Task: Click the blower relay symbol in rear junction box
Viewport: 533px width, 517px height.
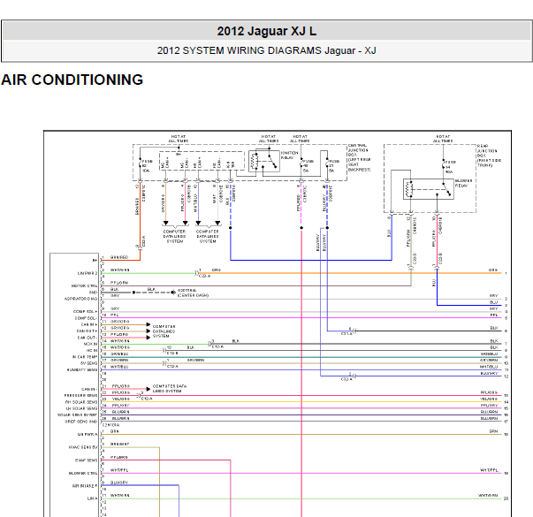Action: pos(429,189)
